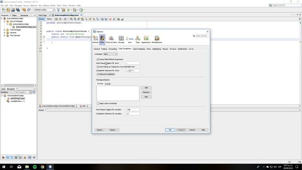Viewport: 302px width, 170px height.
Task: Click red Start Macro Recording icon
Action: [x=110, y=19]
